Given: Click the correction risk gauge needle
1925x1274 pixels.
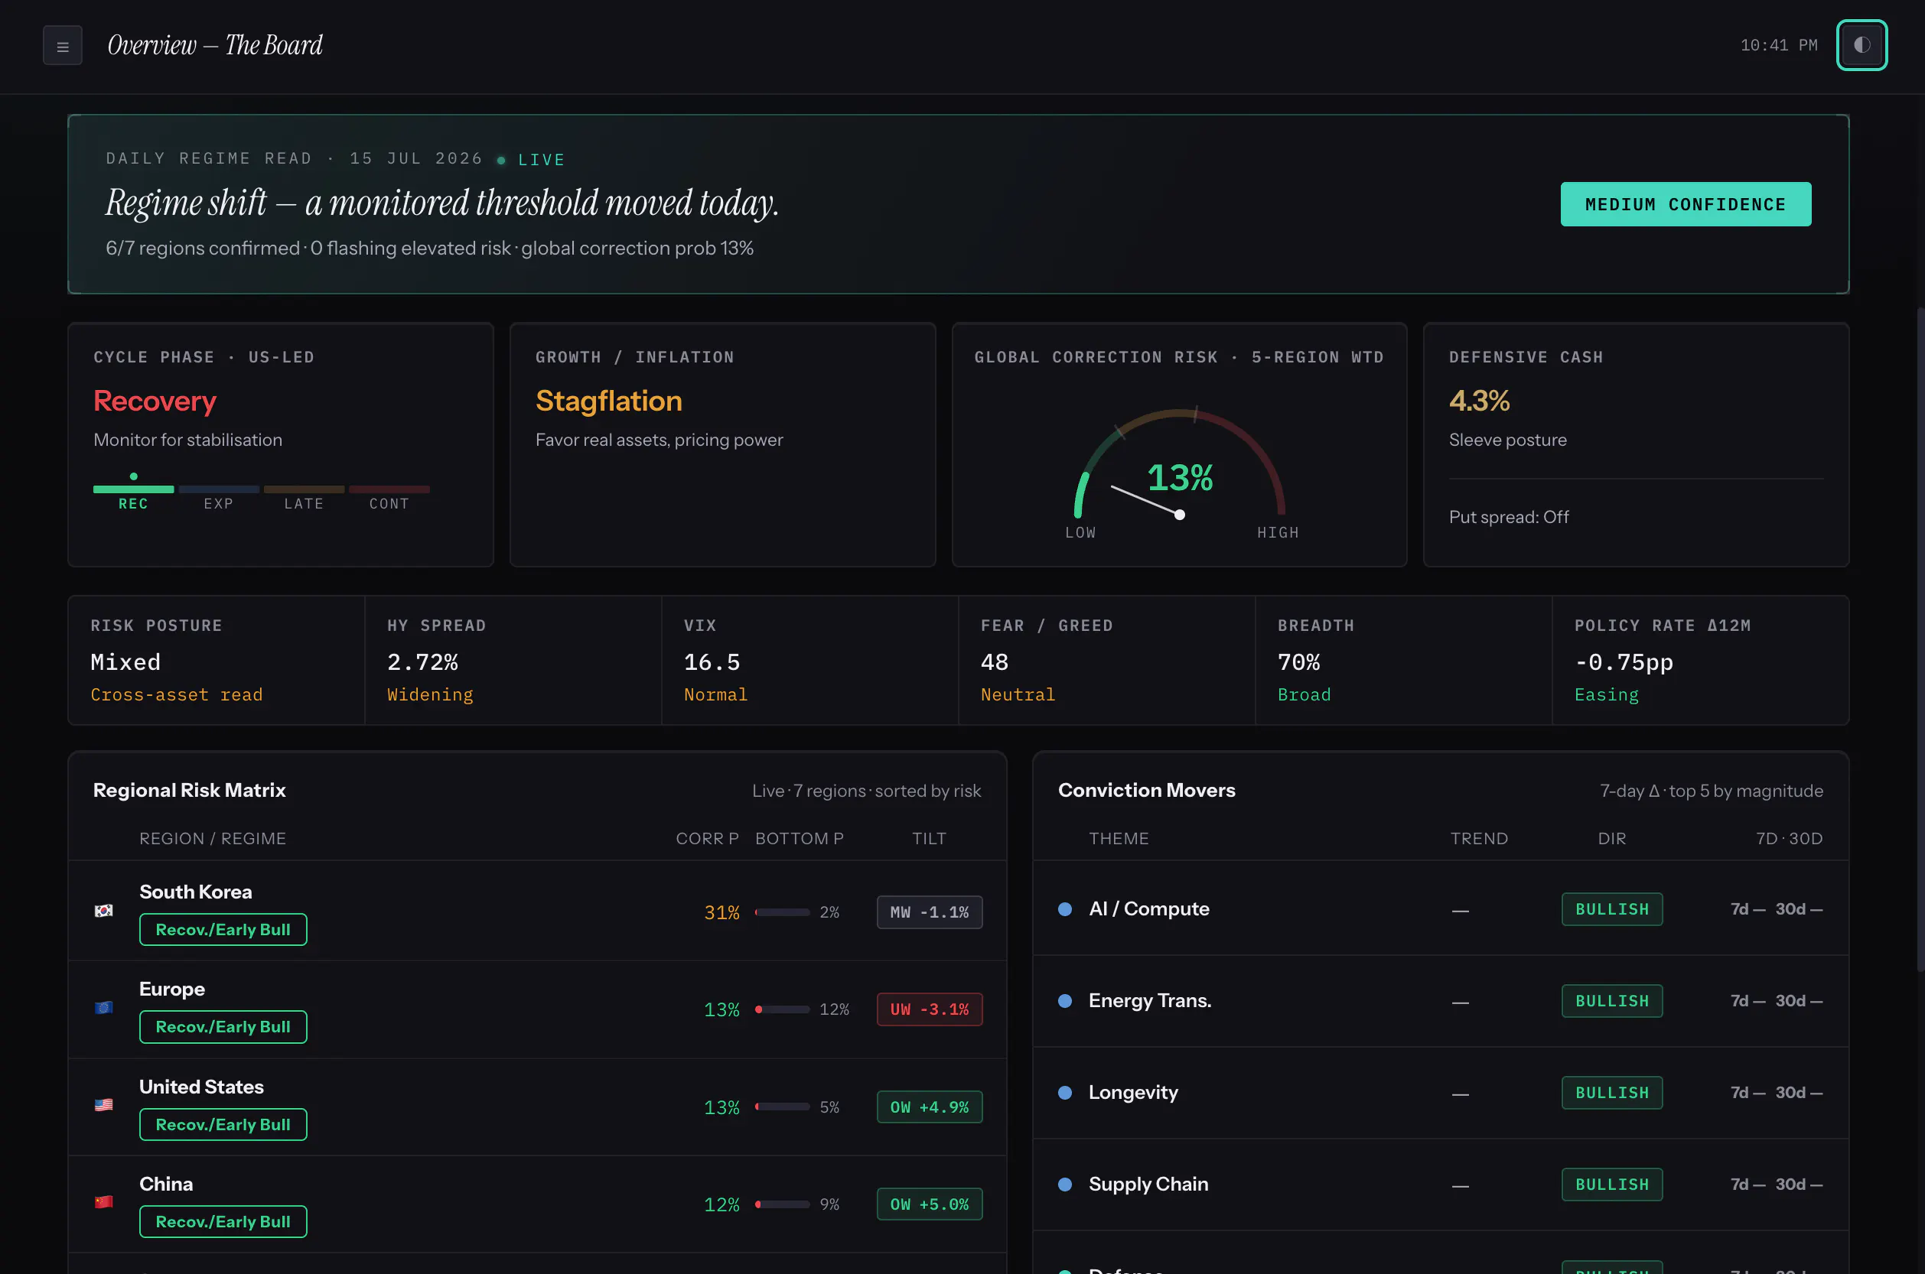Looking at the screenshot, I should point(1146,500).
